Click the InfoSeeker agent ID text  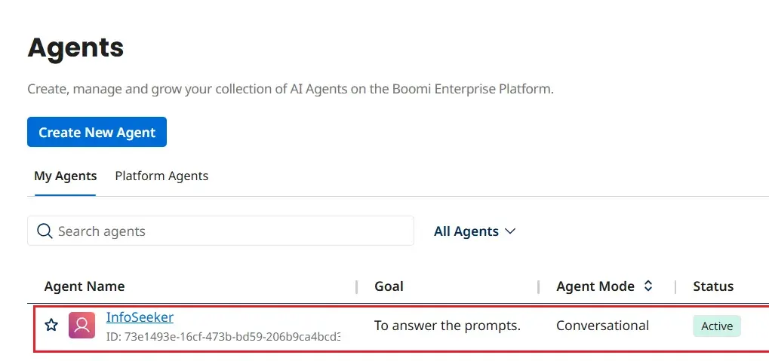pyautogui.click(x=223, y=336)
